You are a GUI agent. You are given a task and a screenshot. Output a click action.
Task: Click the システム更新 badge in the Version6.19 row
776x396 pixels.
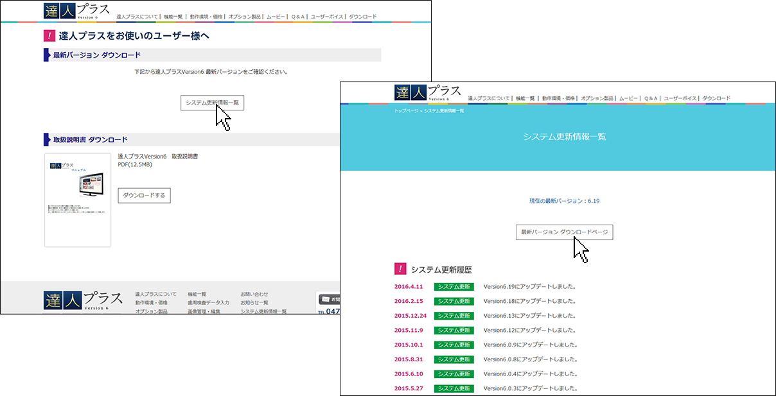(454, 287)
